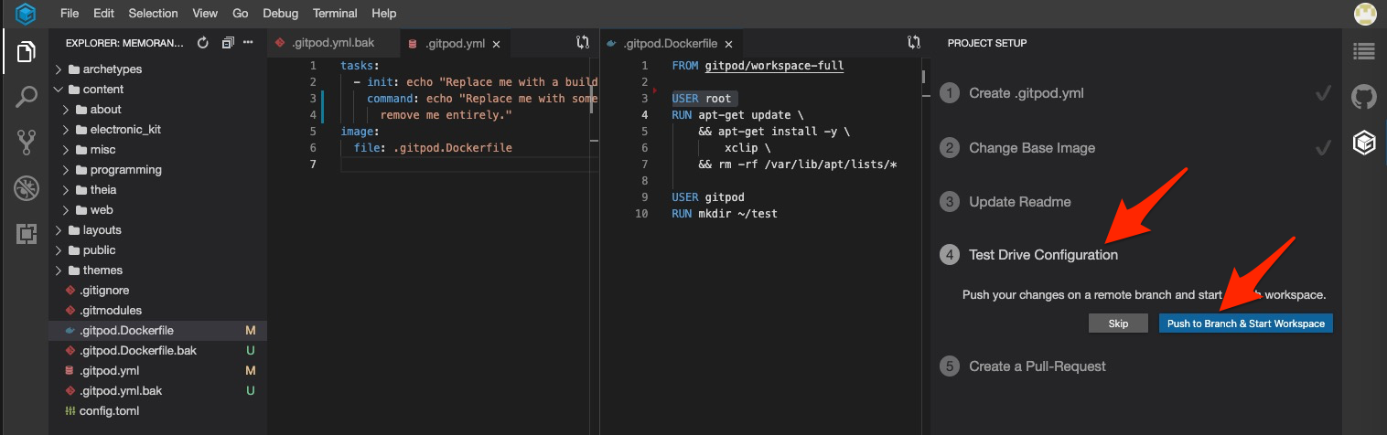Screen dimensions: 1387x435
Task: Open the Go menu
Action: click(241, 14)
